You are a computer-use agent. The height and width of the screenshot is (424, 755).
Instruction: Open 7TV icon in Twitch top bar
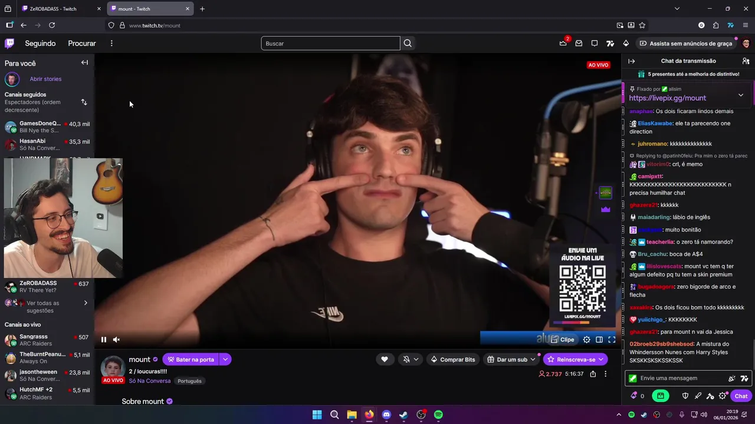coord(610,43)
